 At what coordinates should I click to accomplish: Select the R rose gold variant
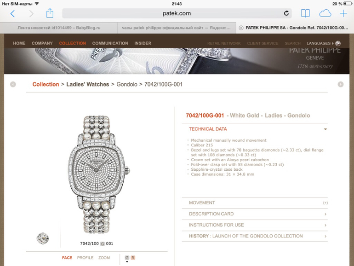133,258
